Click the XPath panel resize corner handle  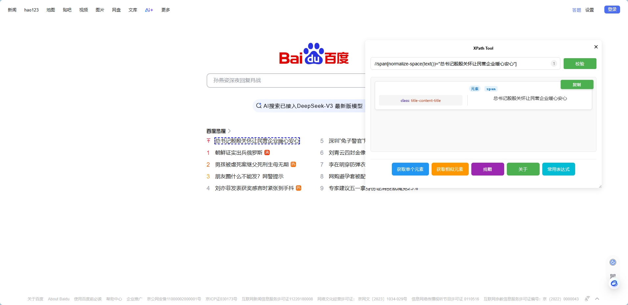point(600,186)
